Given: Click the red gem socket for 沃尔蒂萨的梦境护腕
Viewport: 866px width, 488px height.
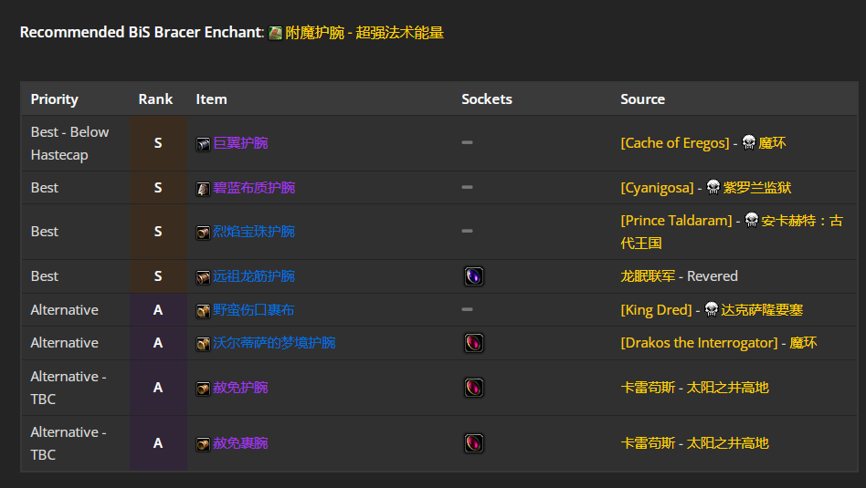Looking at the screenshot, I should (x=474, y=343).
